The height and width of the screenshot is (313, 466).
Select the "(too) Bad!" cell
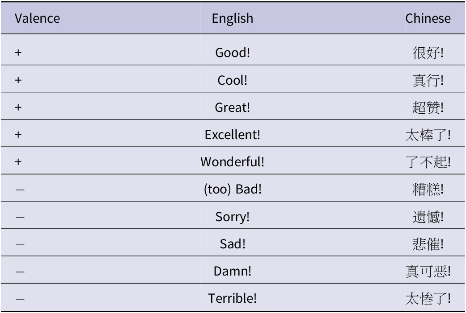(232, 189)
